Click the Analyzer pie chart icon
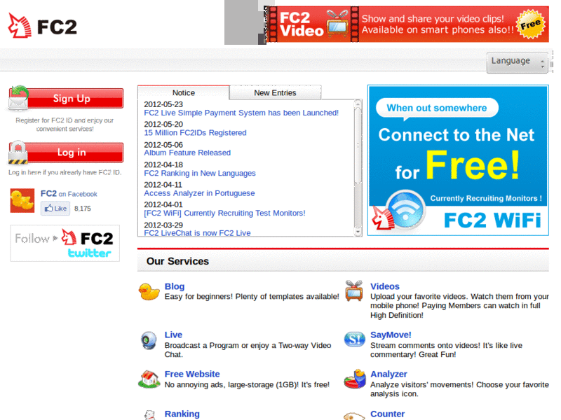This screenshot has width=561, height=420. point(355,379)
